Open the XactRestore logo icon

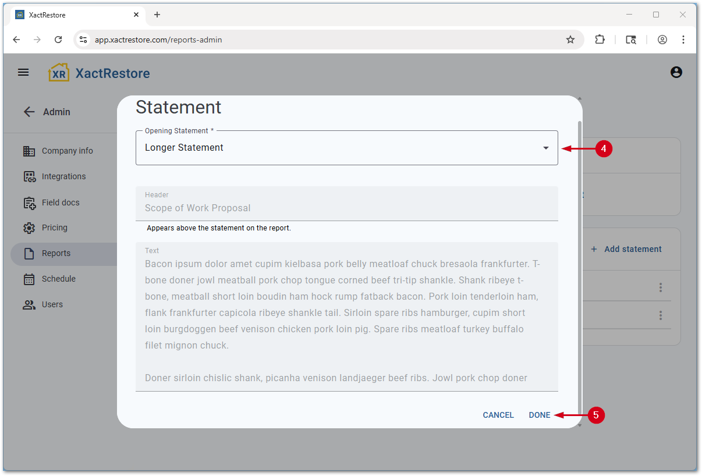pos(58,72)
